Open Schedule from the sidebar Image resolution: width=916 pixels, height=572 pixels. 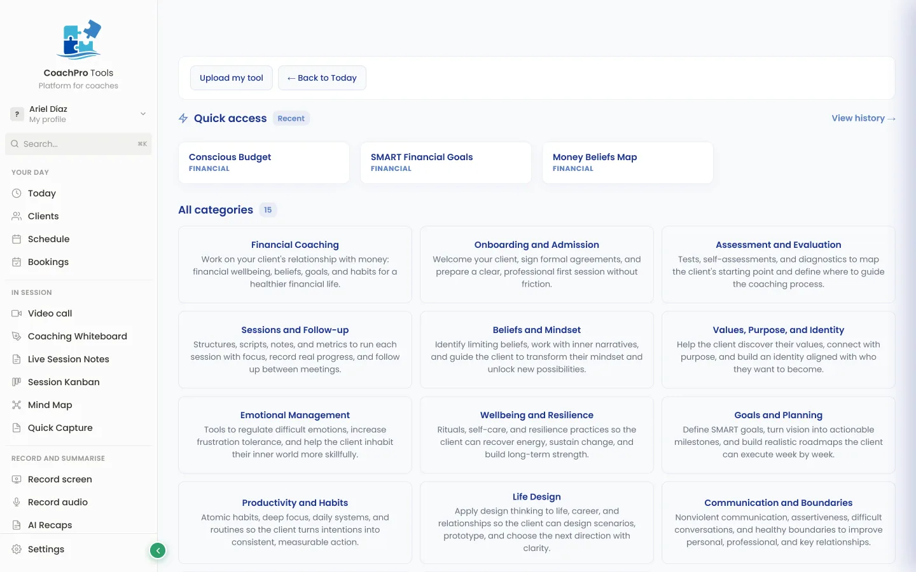(x=78, y=239)
